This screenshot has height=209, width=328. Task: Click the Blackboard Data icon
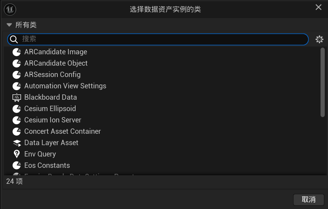point(17,97)
